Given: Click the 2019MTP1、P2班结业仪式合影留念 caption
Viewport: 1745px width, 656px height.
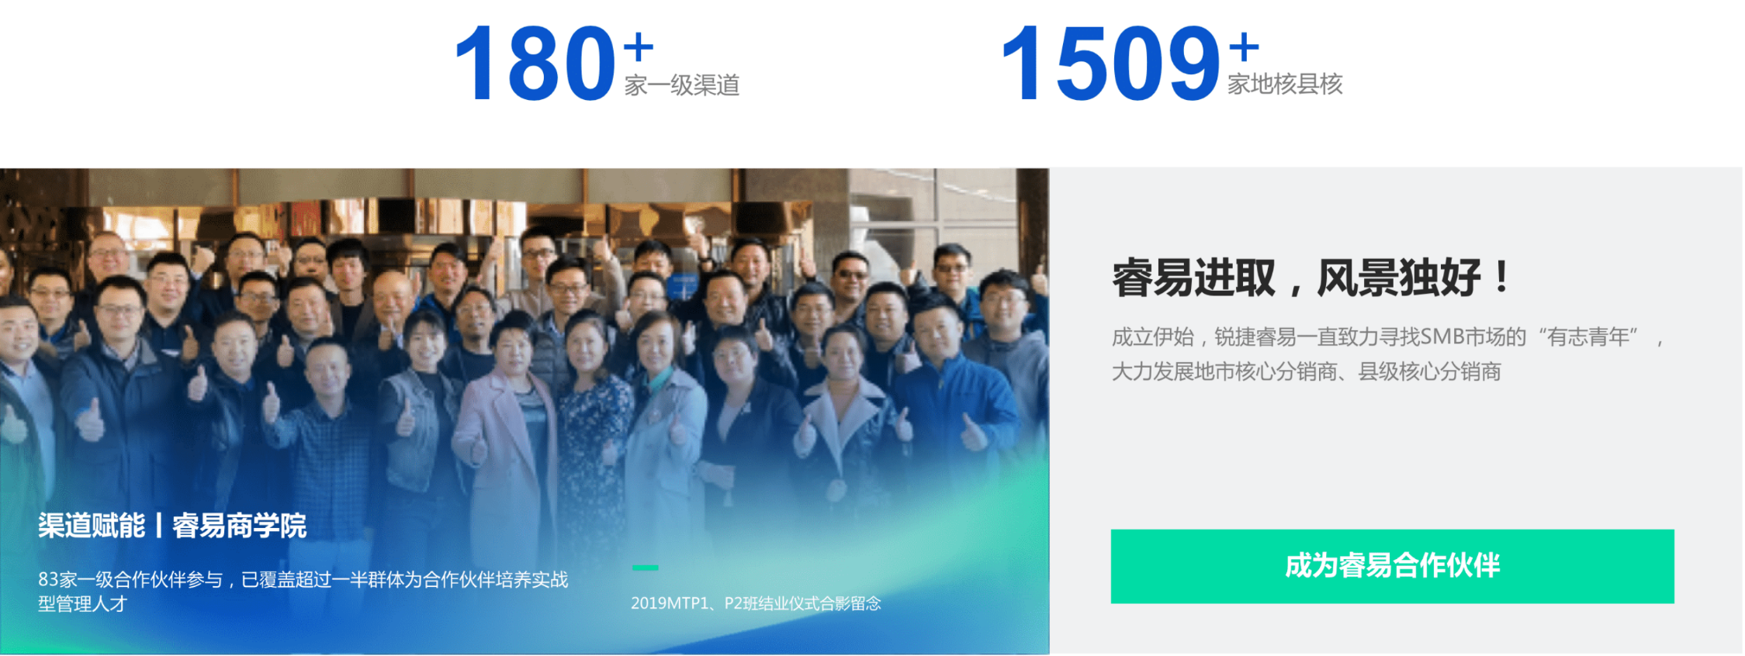Looking at the screenshot, I should pos(756,603).
